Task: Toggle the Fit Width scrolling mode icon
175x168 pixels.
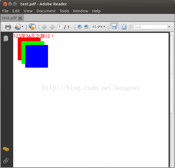Action: (x=114, y=27)
